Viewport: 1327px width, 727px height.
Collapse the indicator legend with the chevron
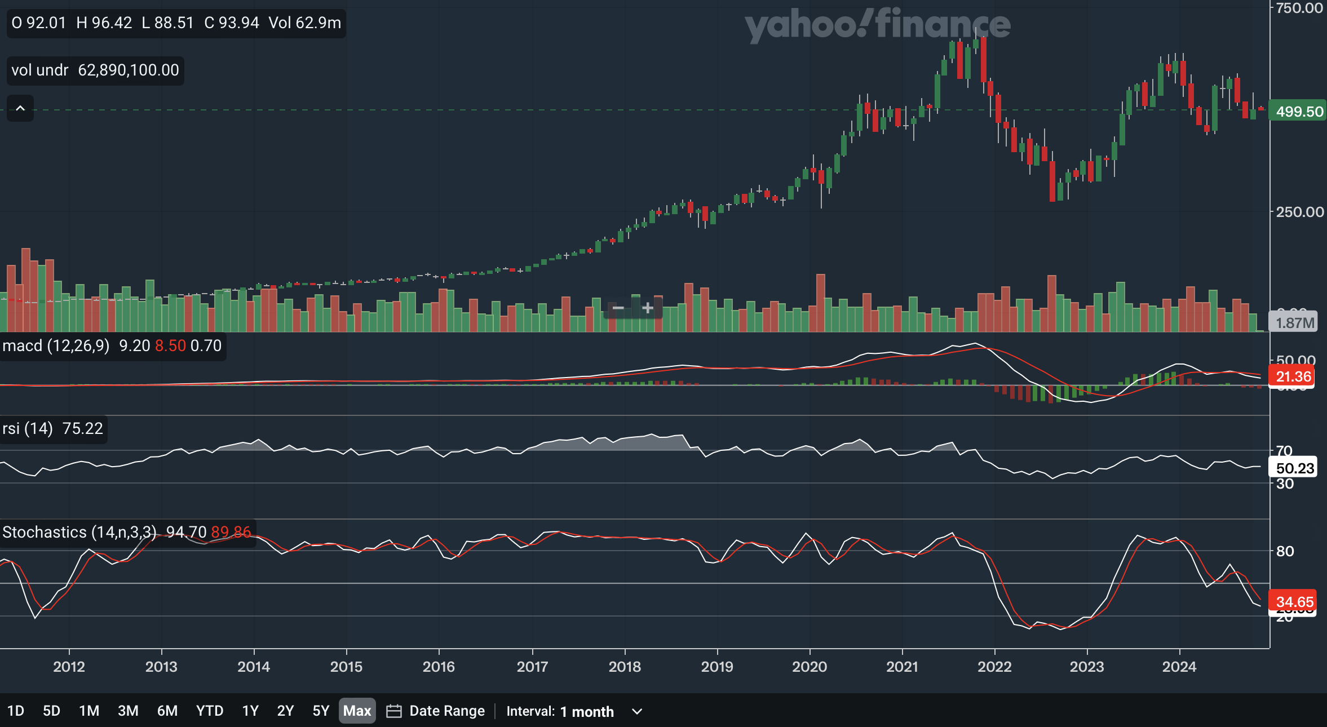(x=20, y=108)
